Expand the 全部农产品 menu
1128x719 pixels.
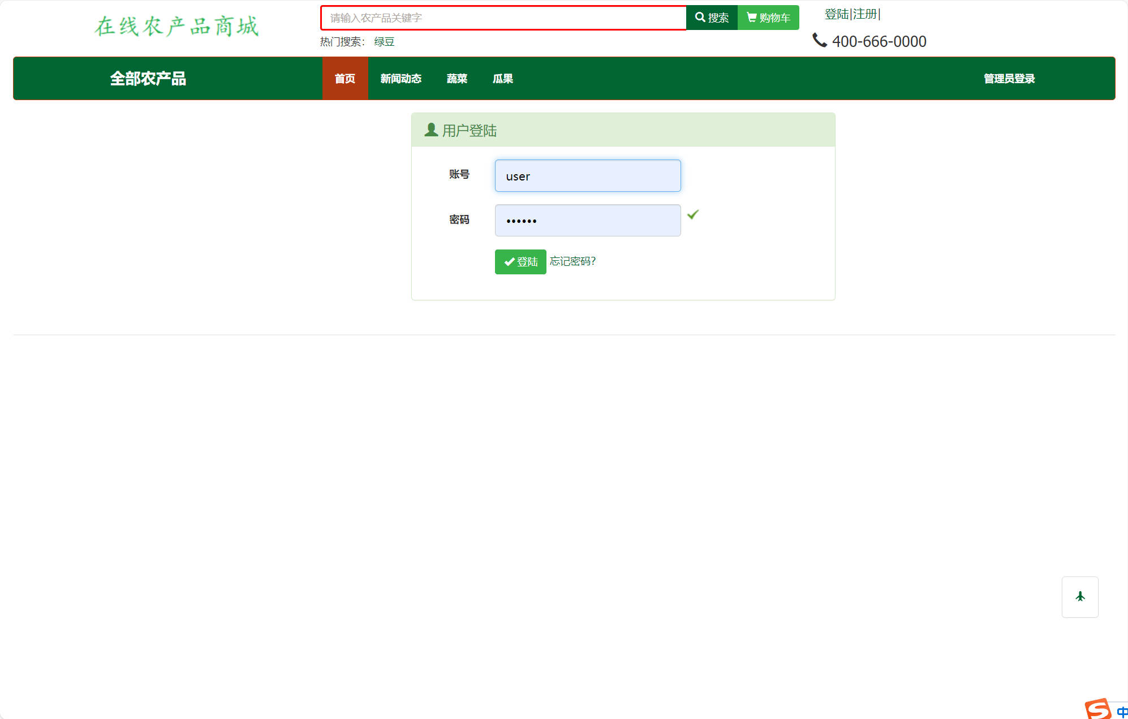tap(149, 79)
